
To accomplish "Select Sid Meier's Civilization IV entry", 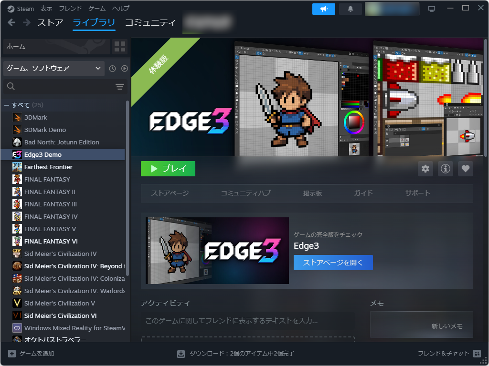I will click(x=61, y=254).
